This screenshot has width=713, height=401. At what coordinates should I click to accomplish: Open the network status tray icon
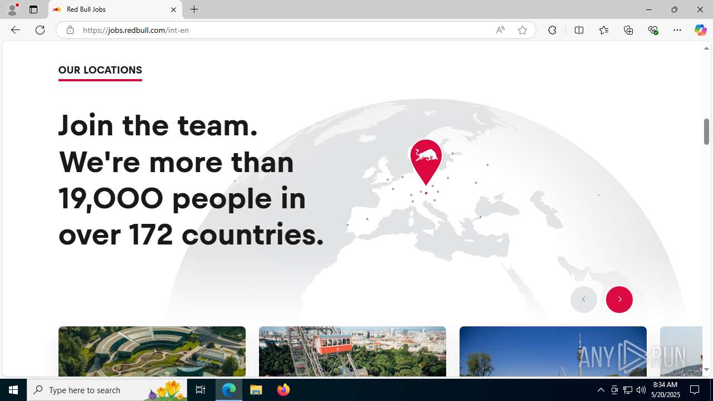click(x=628, y=390)
